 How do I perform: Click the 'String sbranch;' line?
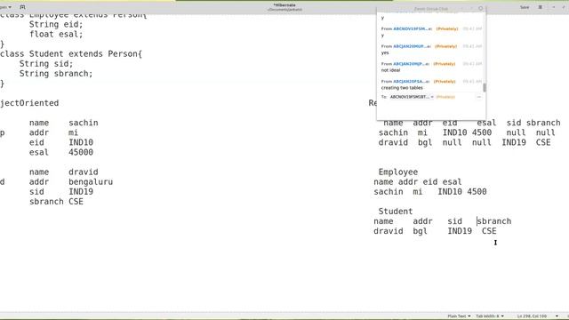pos(56,74)
